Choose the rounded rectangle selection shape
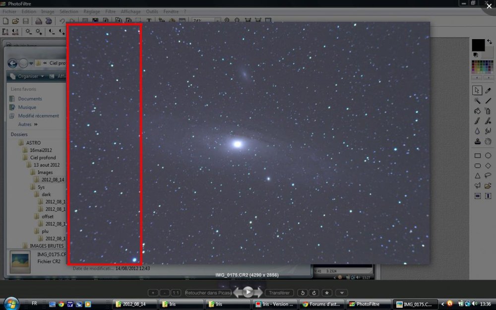Image resolution: width=496 pixels, height=310 pixels. 477,166
